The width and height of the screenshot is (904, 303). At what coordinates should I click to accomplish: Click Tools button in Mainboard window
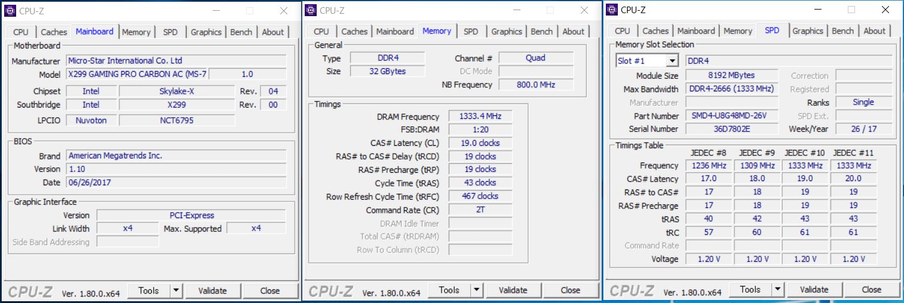tap(149, 290)
